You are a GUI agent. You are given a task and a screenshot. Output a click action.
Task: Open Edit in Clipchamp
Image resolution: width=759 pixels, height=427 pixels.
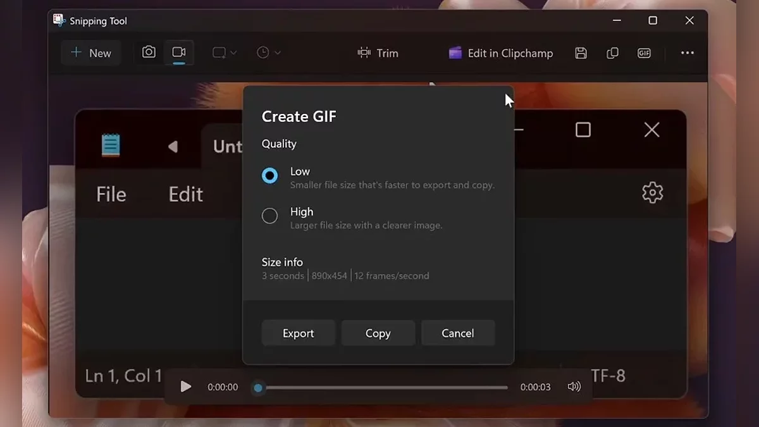point(500,53)
